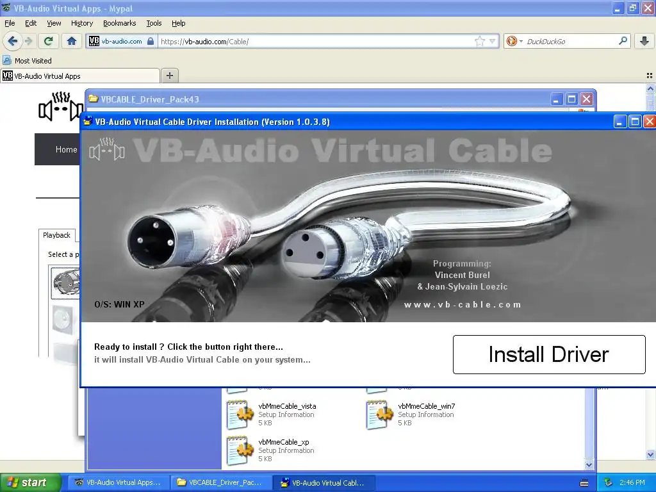The width and height of the screenshot is (656, 492).
Task: Select the VB-Audio Virtual Apps tab
Action: (x=80, y=76)
